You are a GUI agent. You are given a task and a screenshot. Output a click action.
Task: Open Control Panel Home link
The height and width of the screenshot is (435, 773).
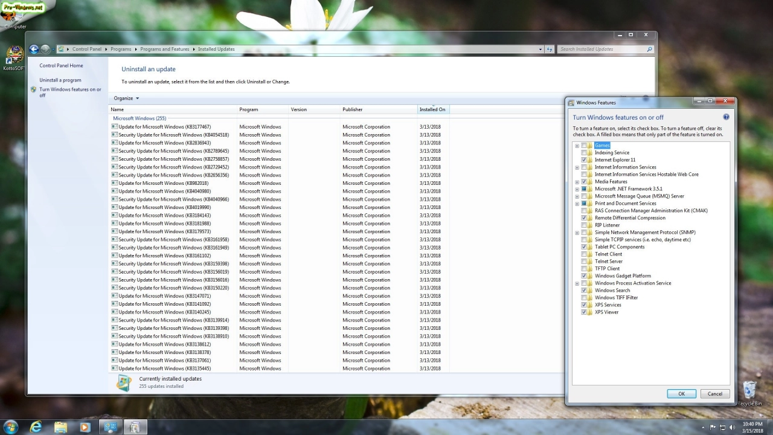click(x=61, y=65)
